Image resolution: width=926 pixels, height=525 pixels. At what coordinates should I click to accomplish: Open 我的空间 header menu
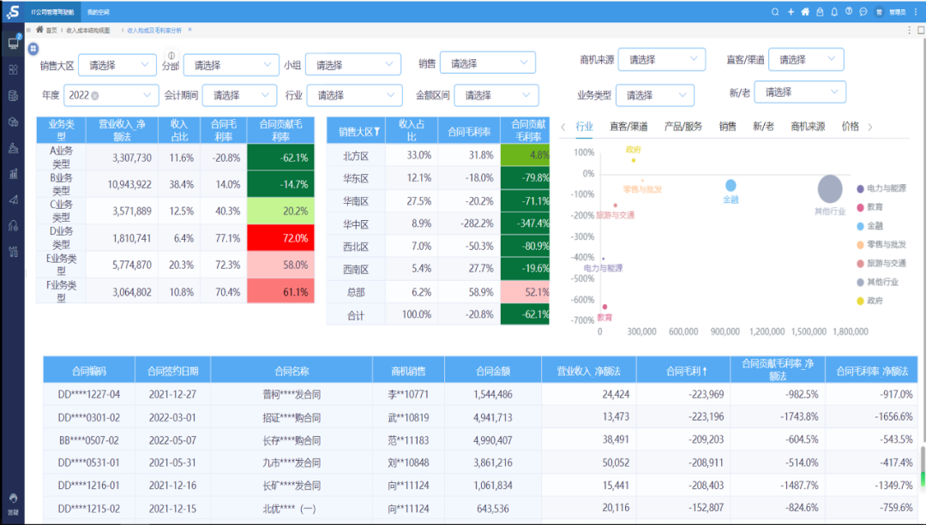[x=98, y=12]
